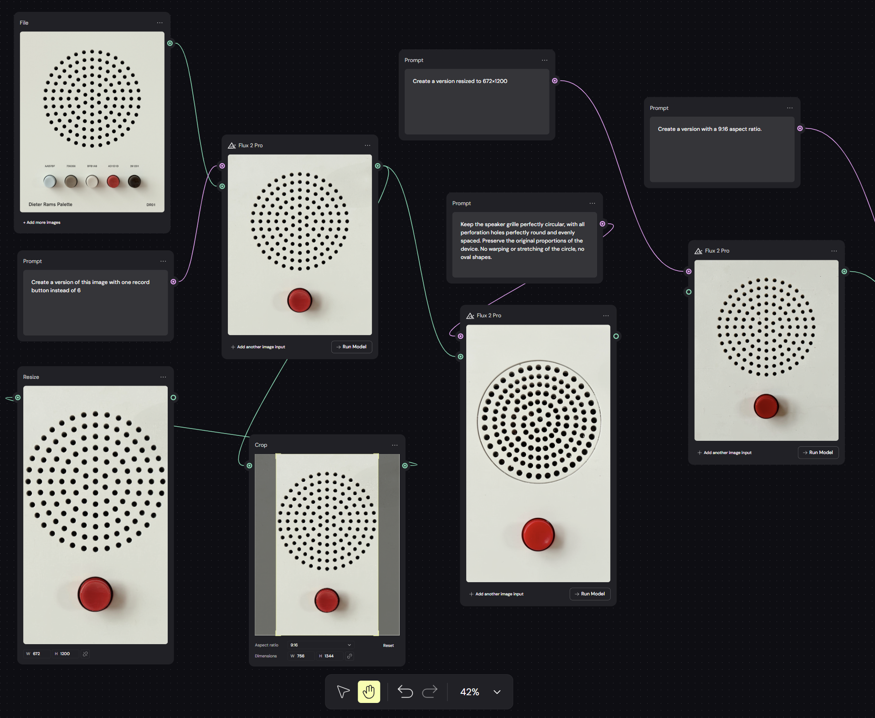Activate the hand pan tool
This screenshot has width=875, height=718.
click(369, 692)
